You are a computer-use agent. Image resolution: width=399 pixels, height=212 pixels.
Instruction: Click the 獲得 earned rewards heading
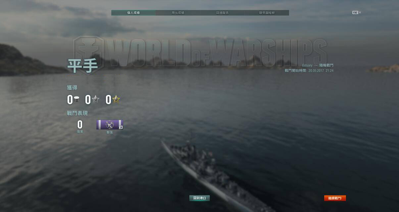coord(72,88)
